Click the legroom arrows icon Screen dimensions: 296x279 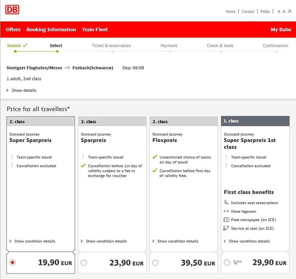[226, 211]
